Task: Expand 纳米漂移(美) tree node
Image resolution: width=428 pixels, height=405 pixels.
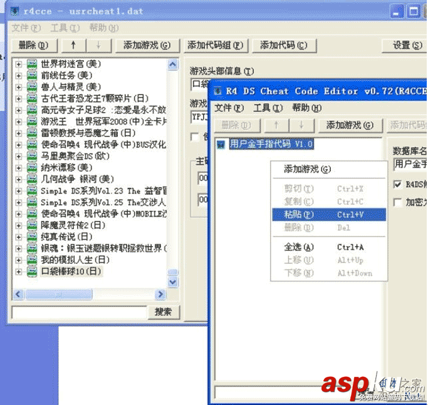Action: tap(19, 168)
